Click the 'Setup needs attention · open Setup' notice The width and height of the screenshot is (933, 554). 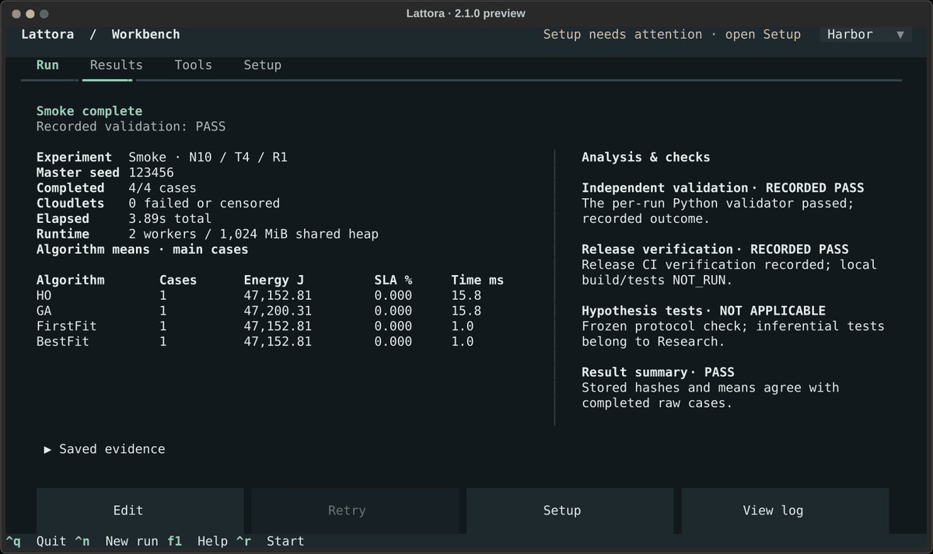[672, 34]
